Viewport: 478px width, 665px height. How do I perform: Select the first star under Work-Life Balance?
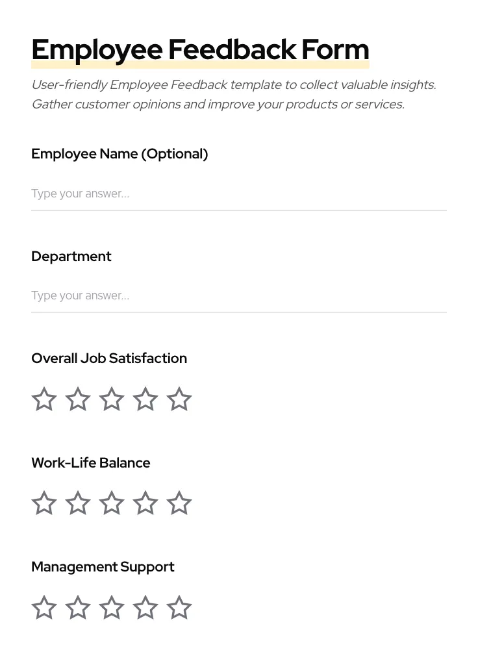(x=44, y=503)
